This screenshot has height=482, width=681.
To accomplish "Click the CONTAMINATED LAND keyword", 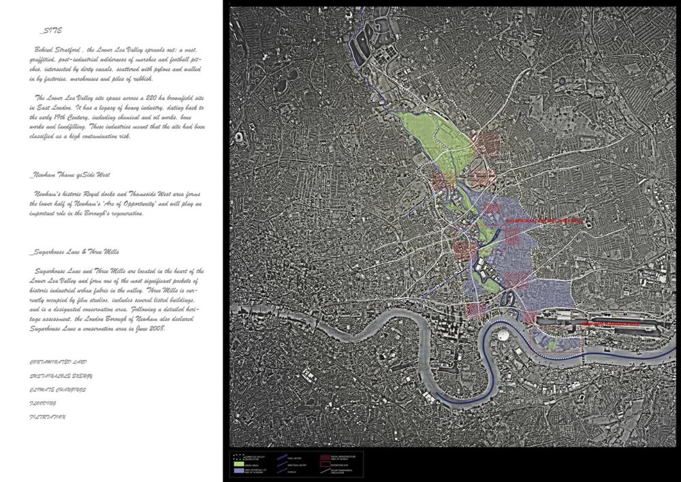I will click(59, 363).
